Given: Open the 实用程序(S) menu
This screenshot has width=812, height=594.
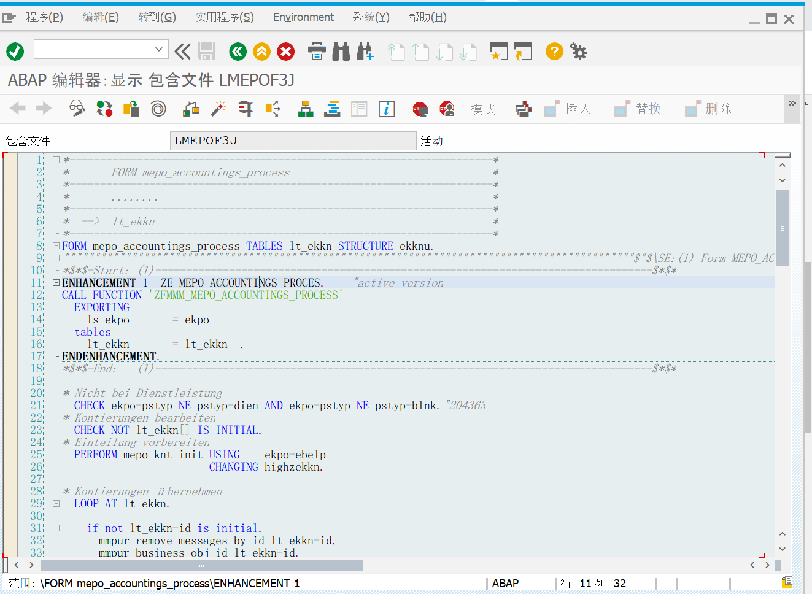Looking at the screenshot, I should [x=225, y=17].
